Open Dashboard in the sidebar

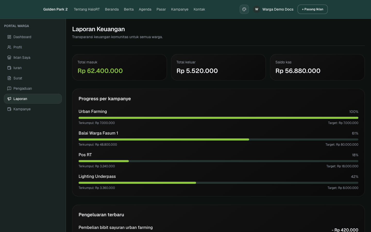tap(33, 37)
